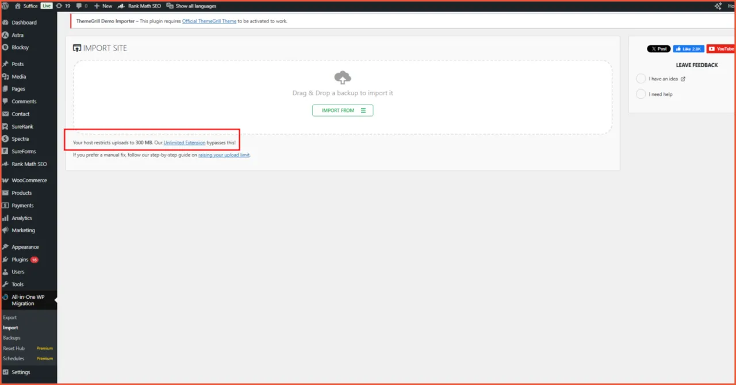Open the Unlimited Extension link

pyautogui.click(x=184, y=143)
